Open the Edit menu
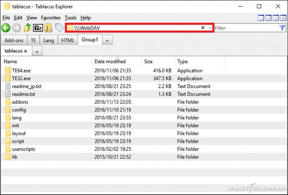Image resolution: width=288 pixels, height=195 pixels. (x=18, y=18)
